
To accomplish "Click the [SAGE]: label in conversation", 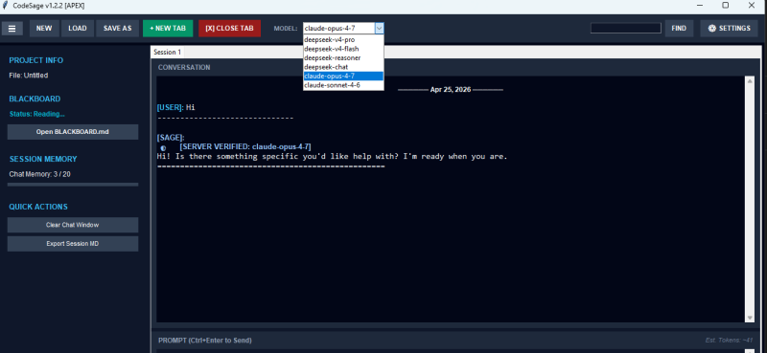I will 171,138.
